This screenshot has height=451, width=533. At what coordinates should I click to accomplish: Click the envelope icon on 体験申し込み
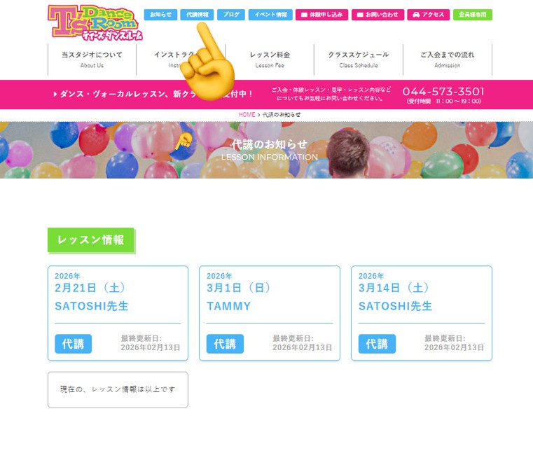tap(304, 15)
